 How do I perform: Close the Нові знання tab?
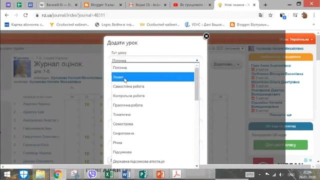click(254, 5)
